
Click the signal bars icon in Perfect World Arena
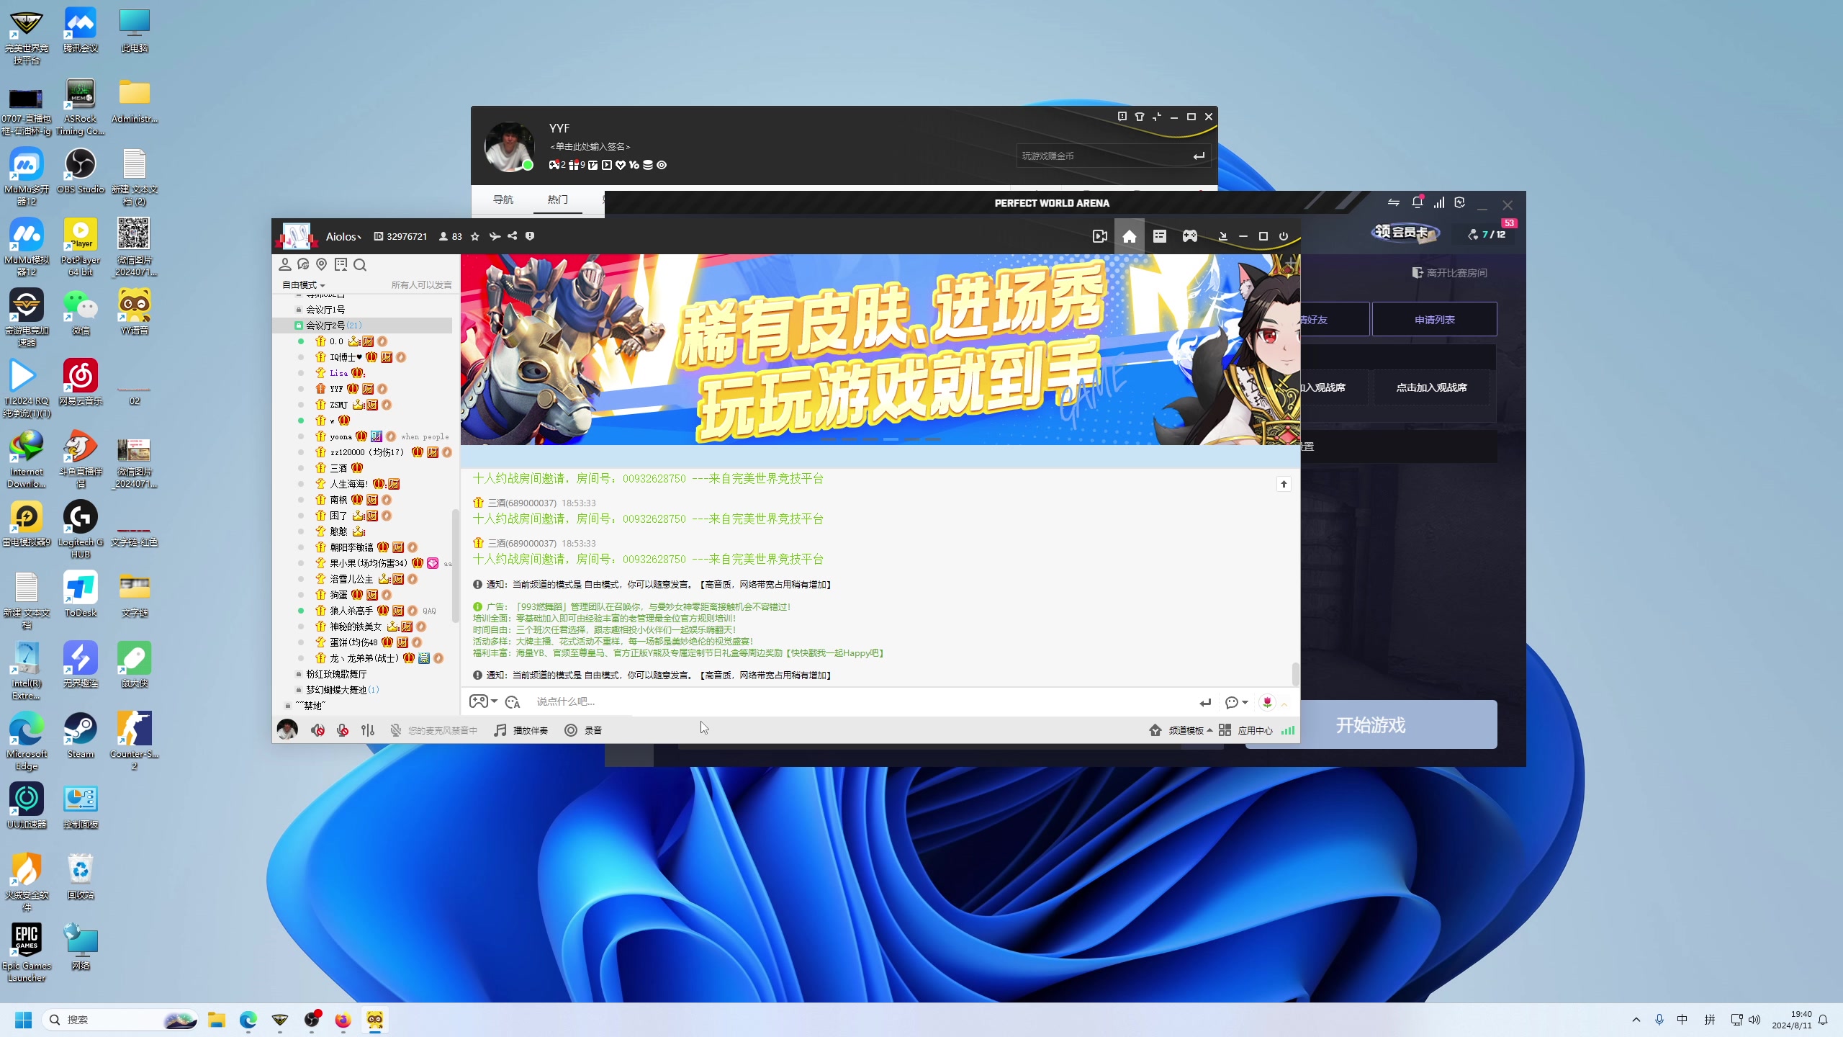point(1438,202)
